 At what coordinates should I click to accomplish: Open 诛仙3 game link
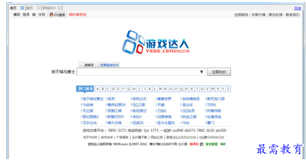[137, 117]
